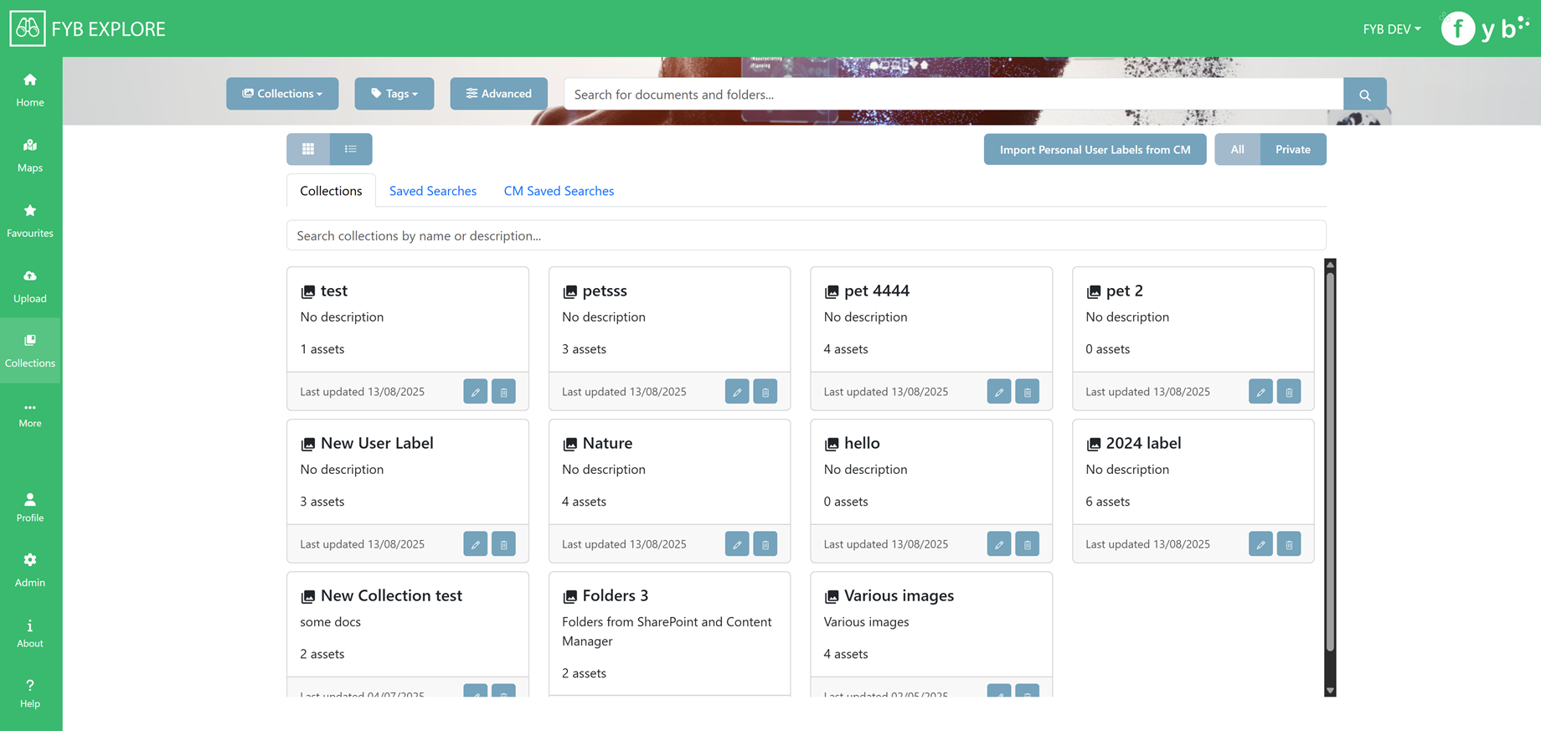Screen dimensions: 1541x731
Task: Edit the petsss collection
Action: point(737,392)
